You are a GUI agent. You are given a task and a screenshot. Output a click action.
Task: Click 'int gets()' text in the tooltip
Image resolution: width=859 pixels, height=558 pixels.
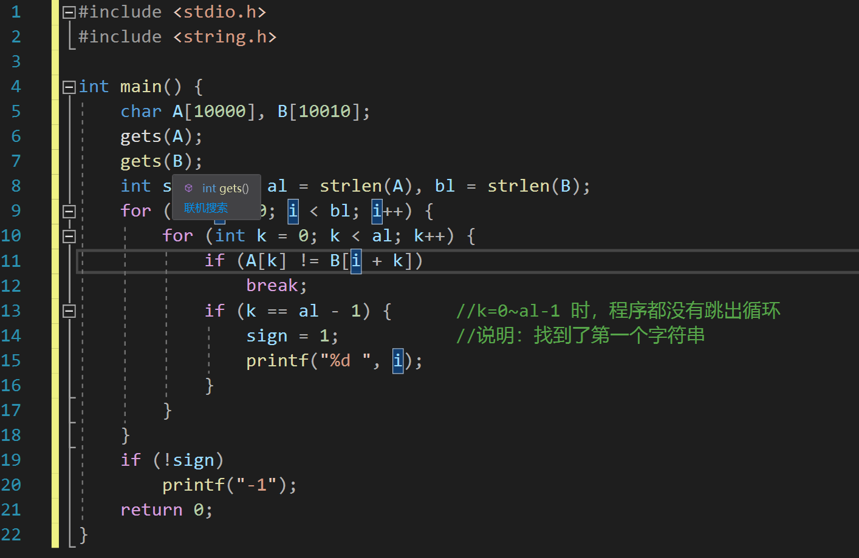coord(225,188)
